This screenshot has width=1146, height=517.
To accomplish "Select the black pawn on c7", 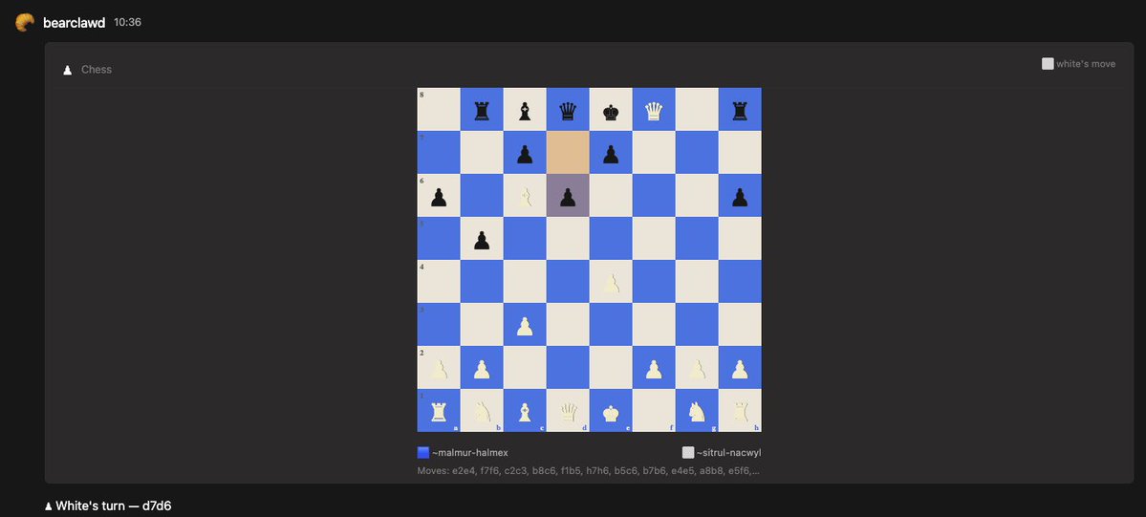I will click(525, 153).
